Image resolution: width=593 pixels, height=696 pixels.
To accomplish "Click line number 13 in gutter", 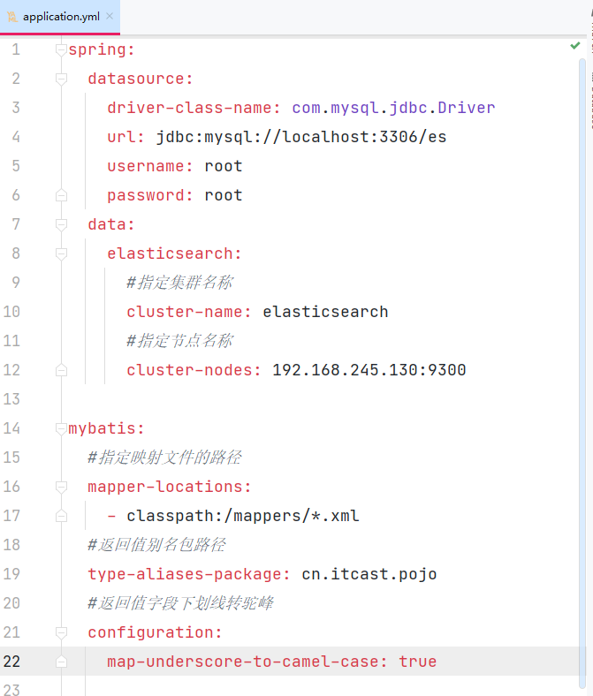I will pos(12,399).
